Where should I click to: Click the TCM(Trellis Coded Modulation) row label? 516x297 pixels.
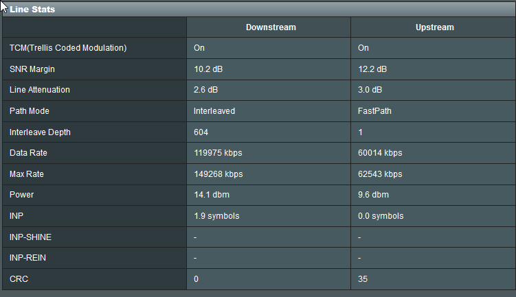[x=68, y=48]
